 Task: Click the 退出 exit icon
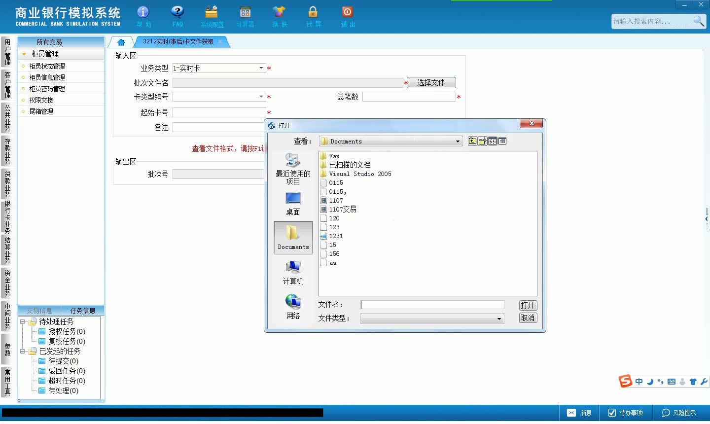(x=348, y=16)
